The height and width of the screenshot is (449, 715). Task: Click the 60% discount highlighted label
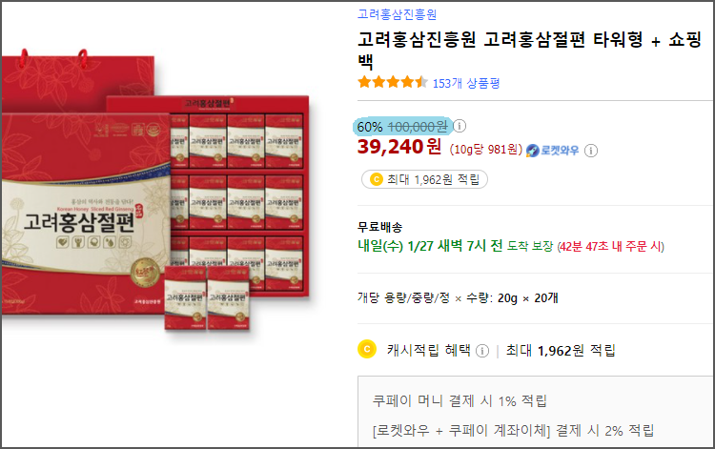pos(369,126)
